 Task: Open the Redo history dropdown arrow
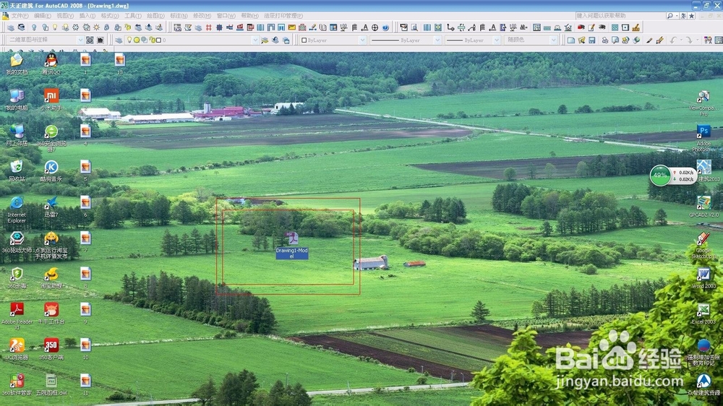[x=697, y=40]
